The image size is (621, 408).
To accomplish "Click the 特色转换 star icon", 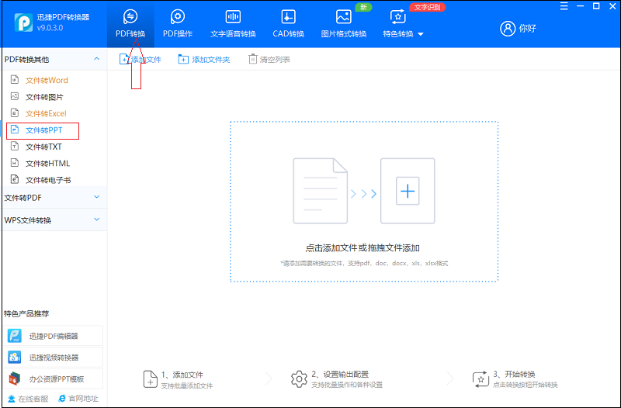I will pos(397,17).
